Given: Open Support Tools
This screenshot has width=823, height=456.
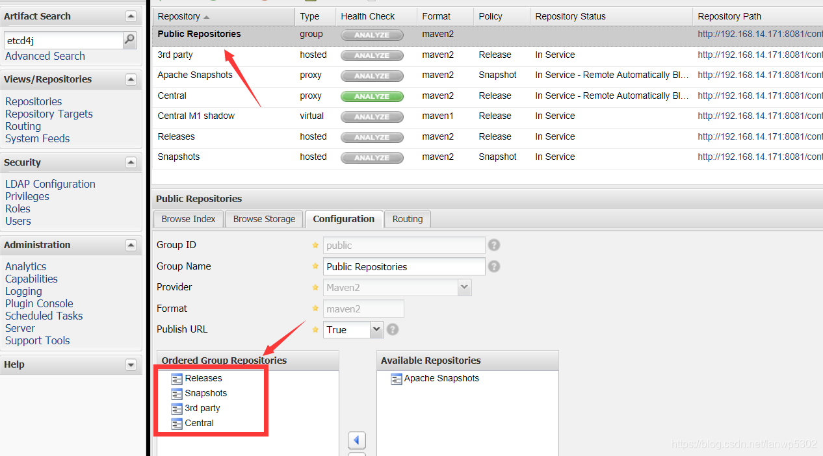Looking at the screenshot, I should click(37, 340).
